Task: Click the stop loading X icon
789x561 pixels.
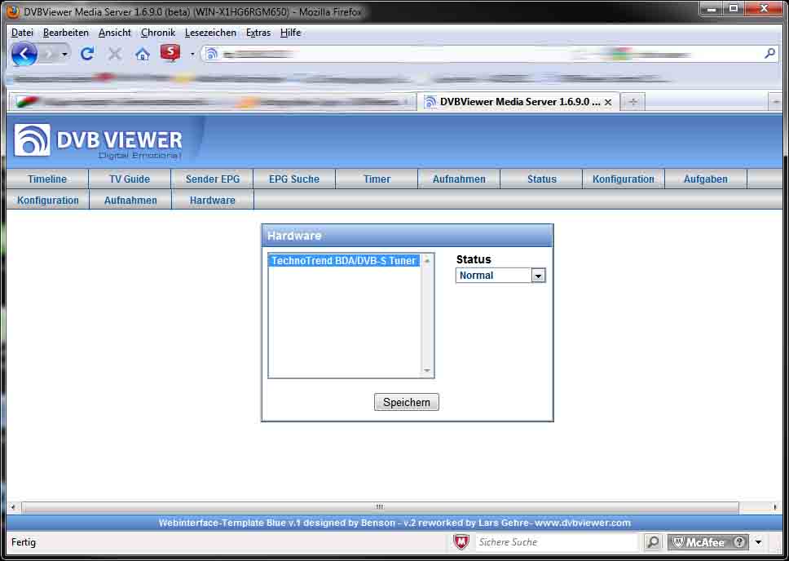Action: (115, 53)
